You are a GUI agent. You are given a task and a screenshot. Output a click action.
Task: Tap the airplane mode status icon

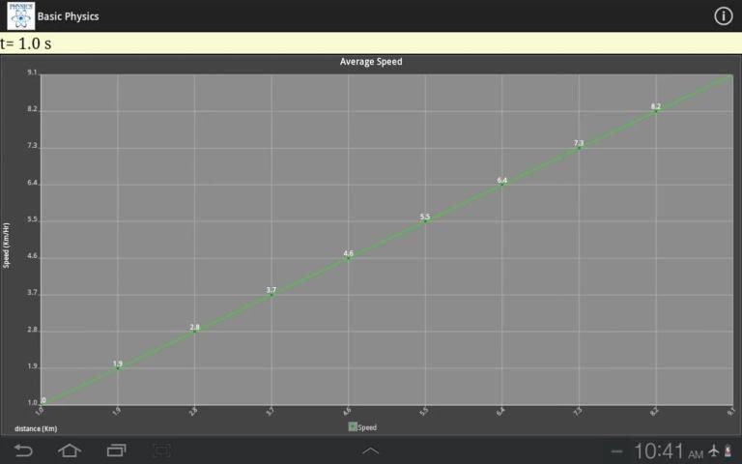714,451
